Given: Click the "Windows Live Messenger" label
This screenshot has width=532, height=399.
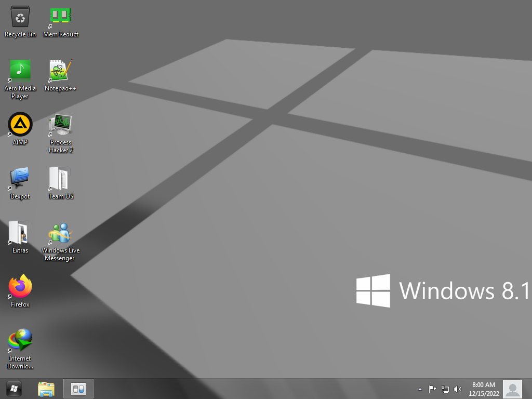Looking at the screenshot, I should click(60, 254).
